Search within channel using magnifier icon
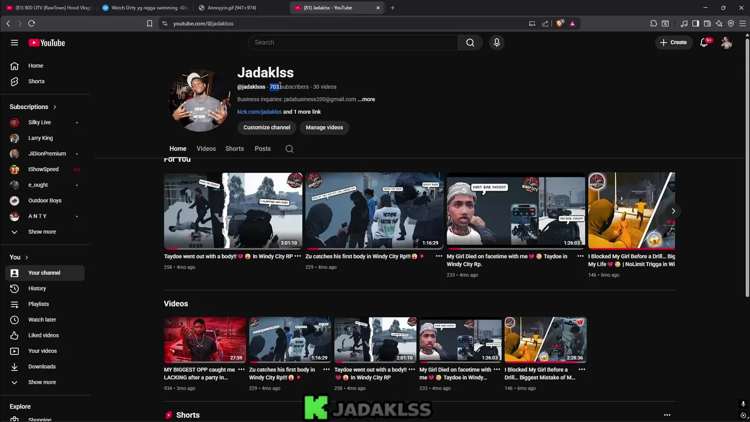This screenshot has width=750, height=422. (x=289, y=149)
